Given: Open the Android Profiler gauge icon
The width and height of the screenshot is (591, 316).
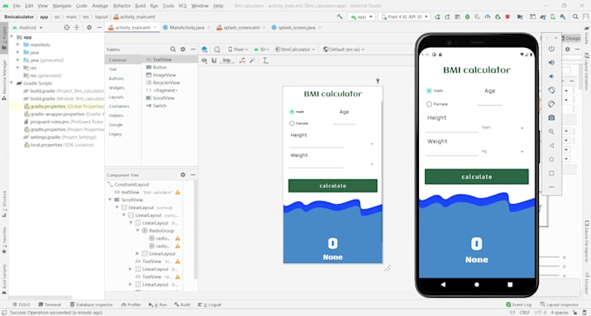Looking at the screenshot, I should pos(488,17).
